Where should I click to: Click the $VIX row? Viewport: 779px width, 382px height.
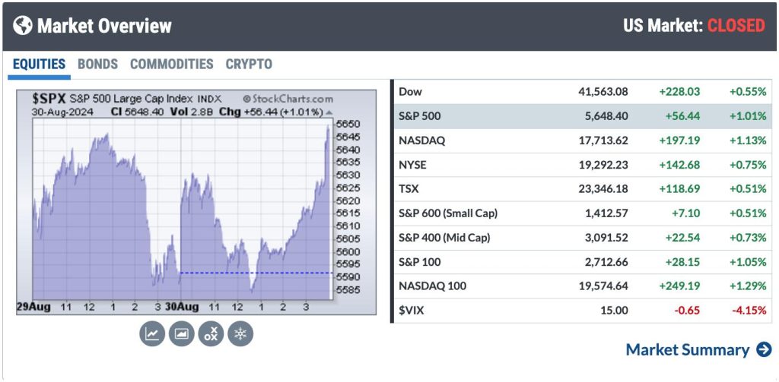point(581,311)
